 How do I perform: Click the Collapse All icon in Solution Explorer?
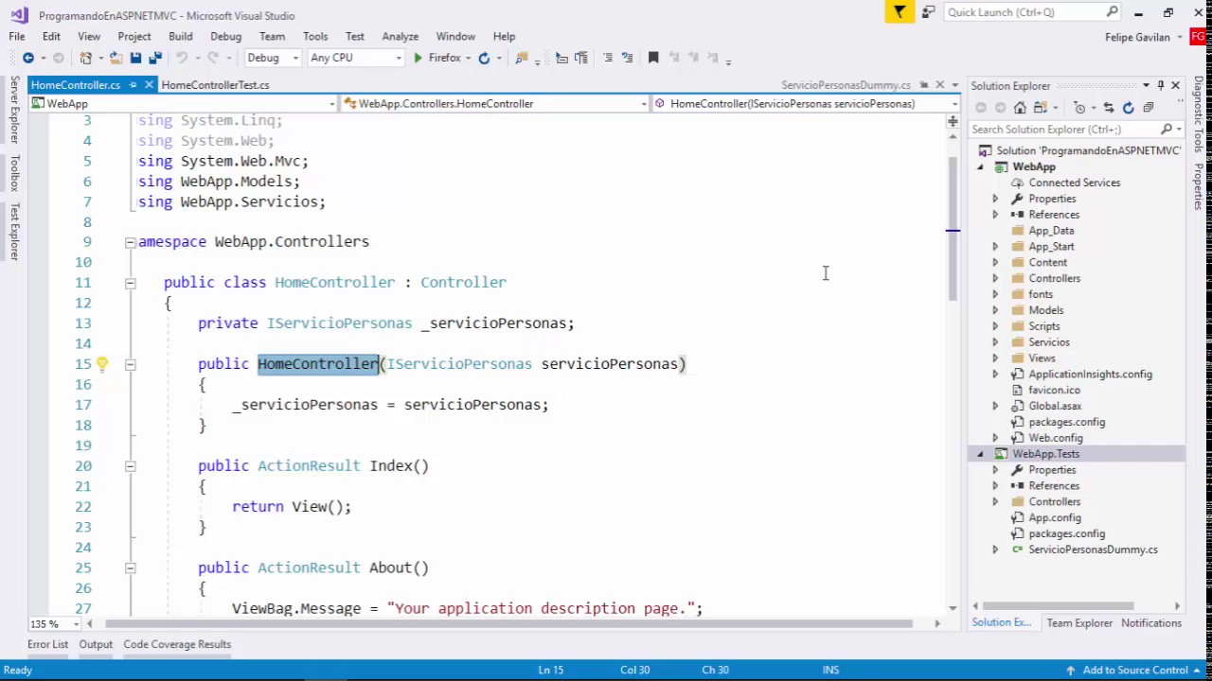pos(1148,107)
